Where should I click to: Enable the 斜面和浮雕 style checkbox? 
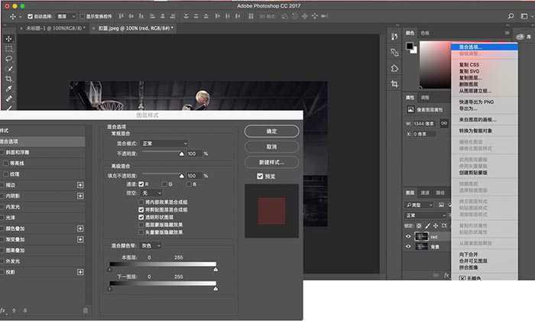[x=2, y=153]
